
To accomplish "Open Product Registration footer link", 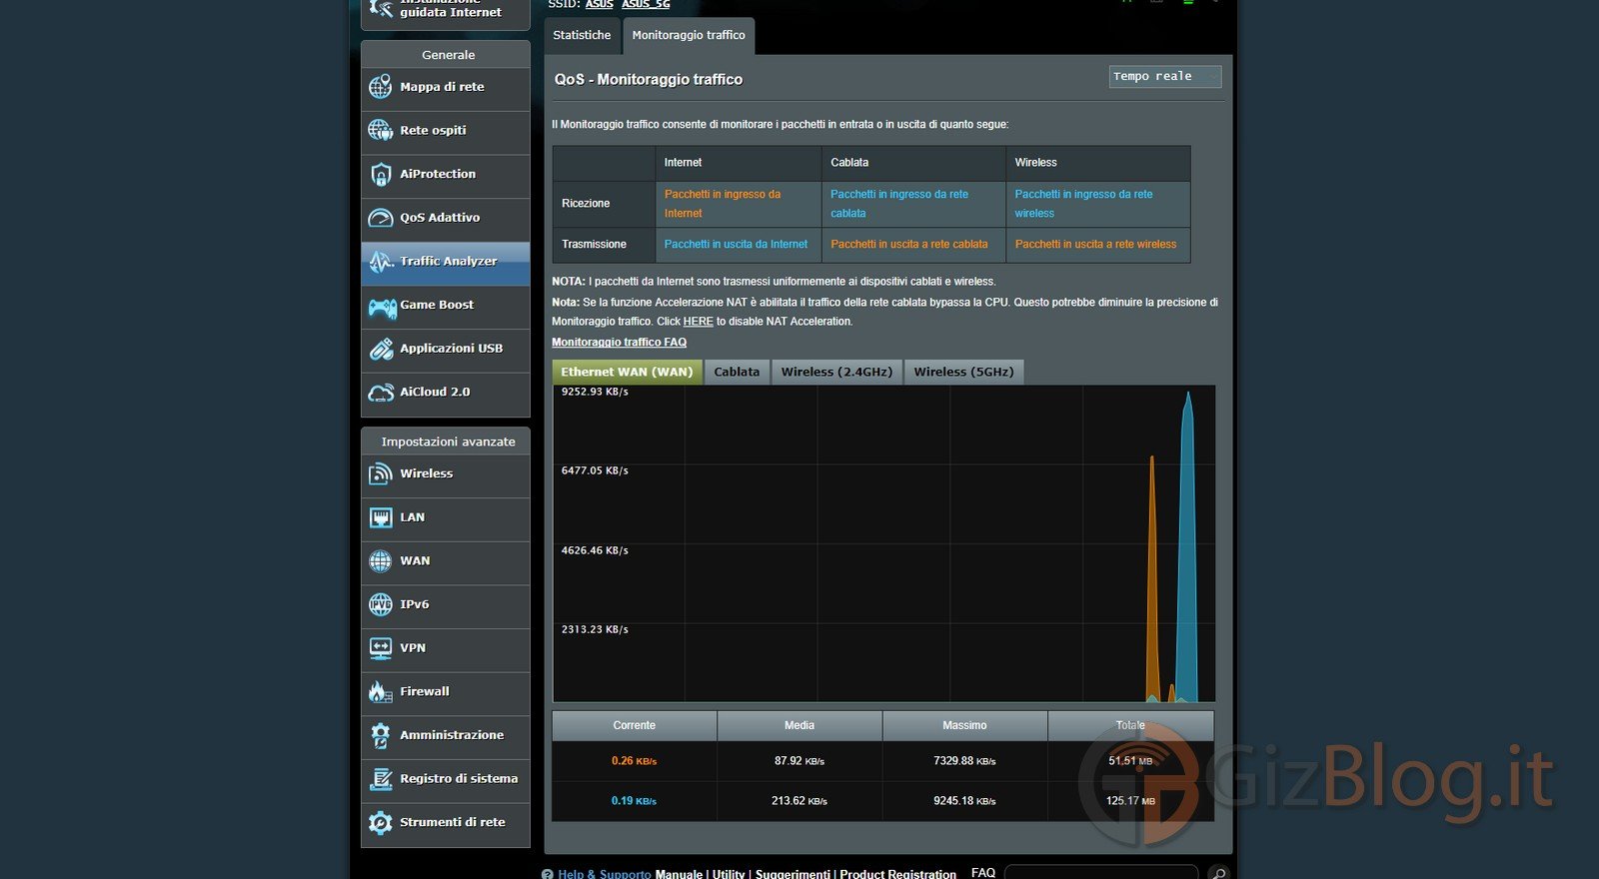I will (897, 874).
